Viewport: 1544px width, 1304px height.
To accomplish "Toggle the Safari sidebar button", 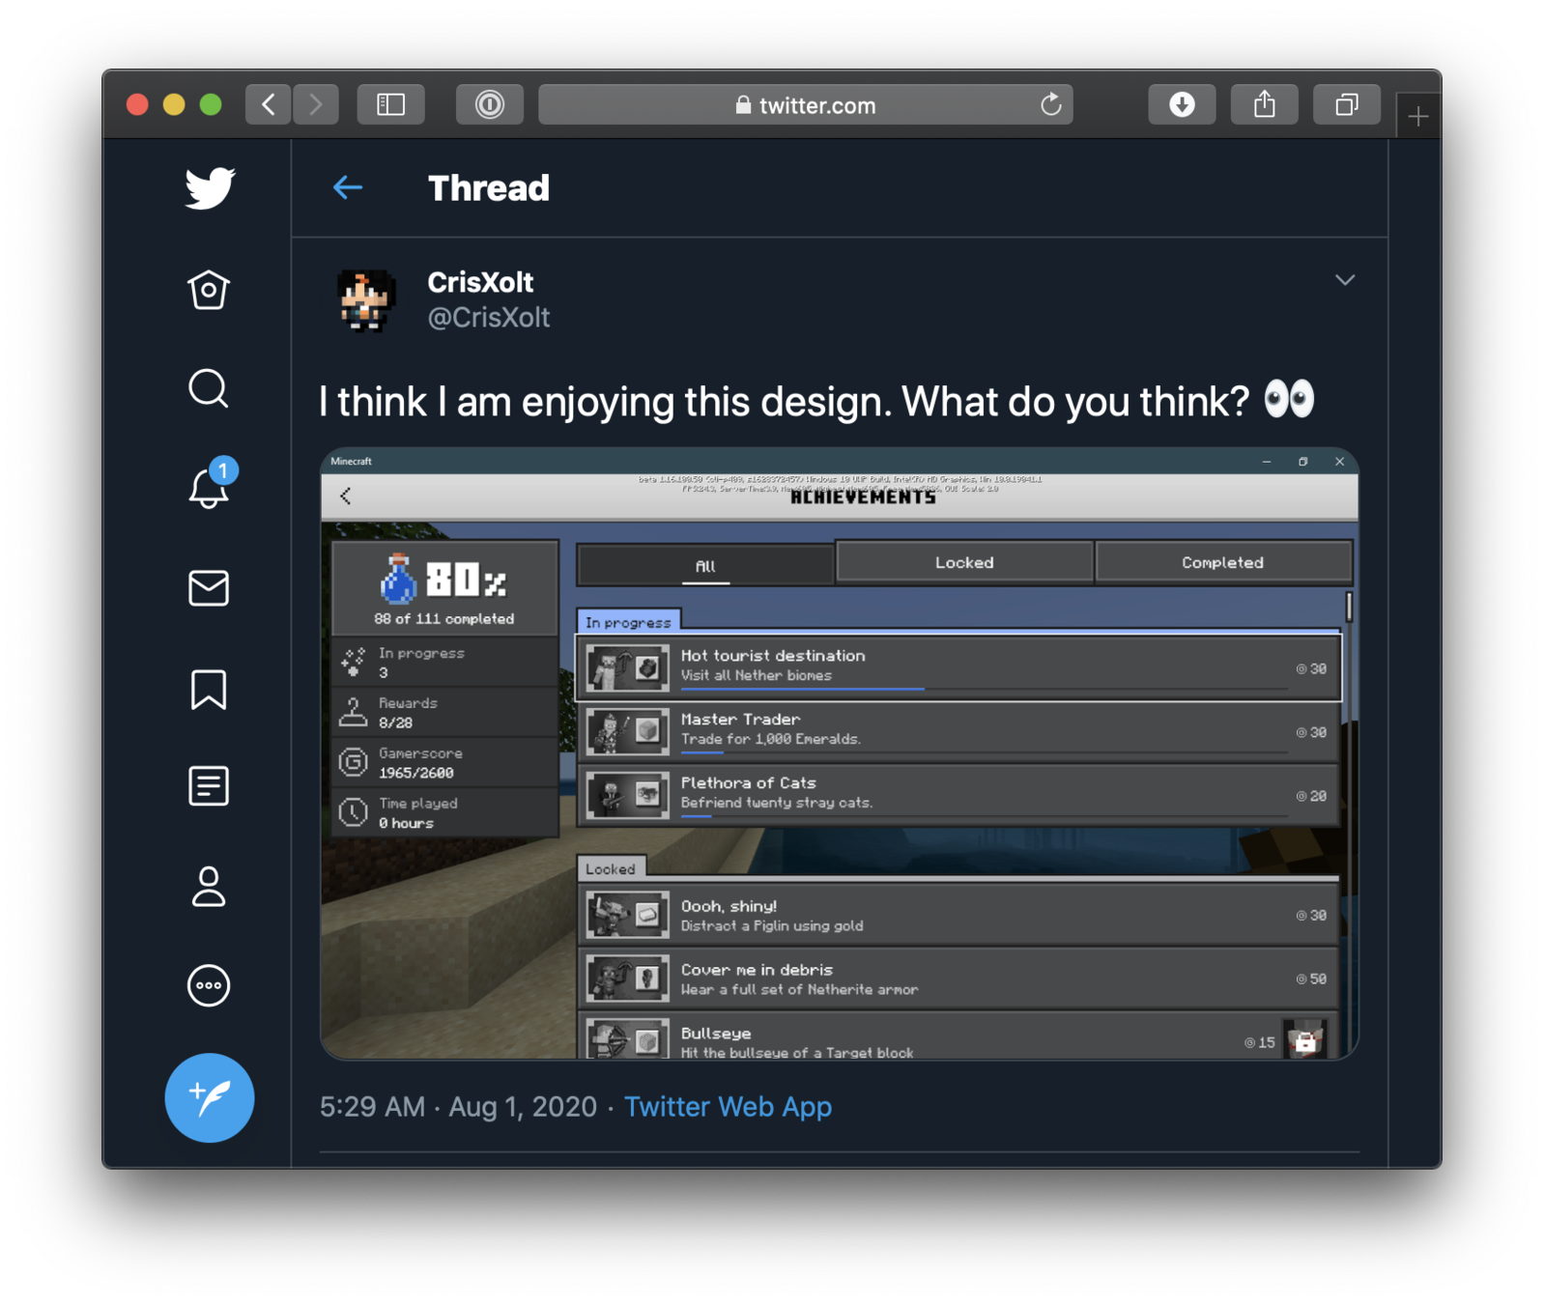I will click(x=391, y=104).
